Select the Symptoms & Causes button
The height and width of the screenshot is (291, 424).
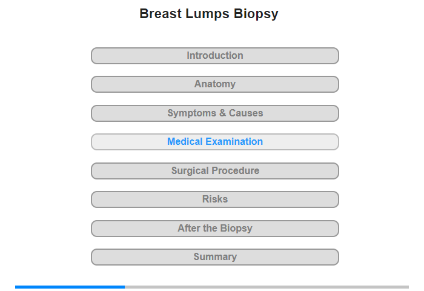point(214,113)
